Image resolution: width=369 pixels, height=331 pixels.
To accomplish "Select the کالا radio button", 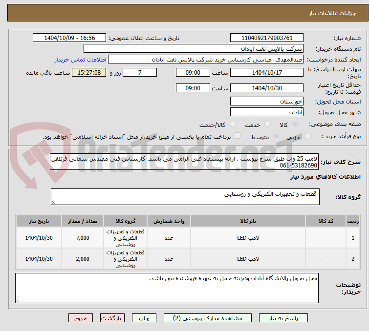I will [x=295, y=124].
